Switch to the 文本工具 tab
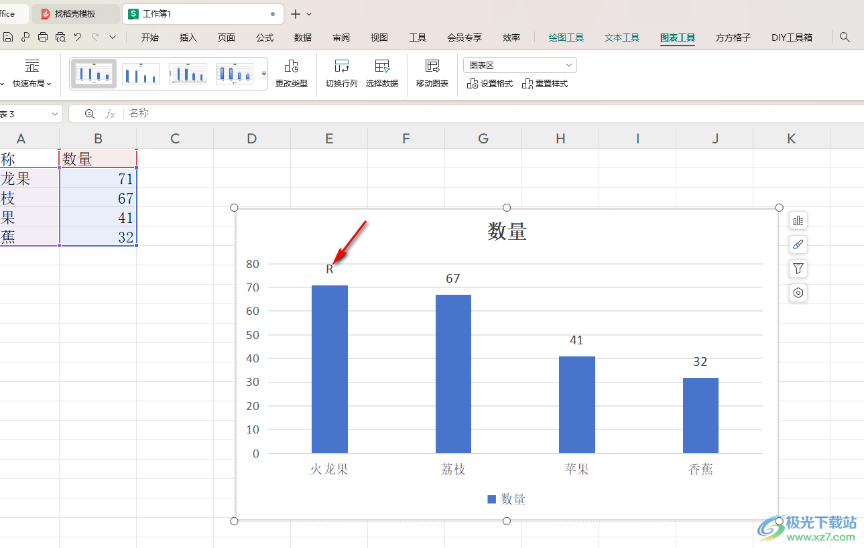864x548 pixels. click(x=622, y=38)
